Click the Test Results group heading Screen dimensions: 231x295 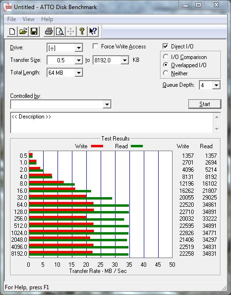point(115,139)
